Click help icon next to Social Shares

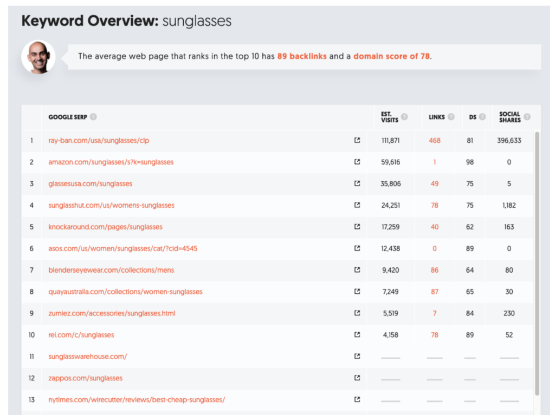[x=527, y=117]
